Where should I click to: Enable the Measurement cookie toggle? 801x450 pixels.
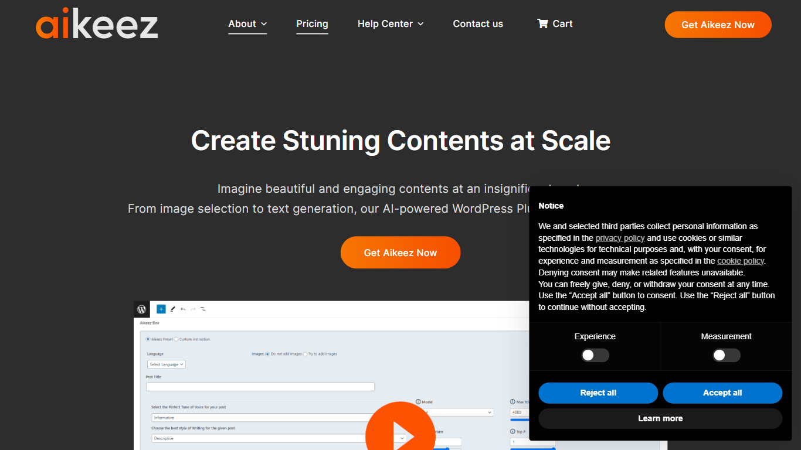pos(727,355)
